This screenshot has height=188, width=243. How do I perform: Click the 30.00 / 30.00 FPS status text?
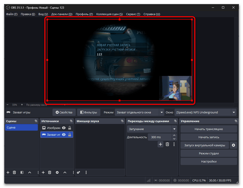coord(220,180)
